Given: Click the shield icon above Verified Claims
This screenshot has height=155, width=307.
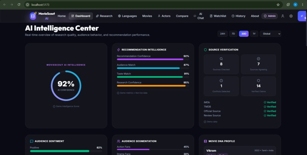Looking at the screenshot, I should [x=259, y=81].
